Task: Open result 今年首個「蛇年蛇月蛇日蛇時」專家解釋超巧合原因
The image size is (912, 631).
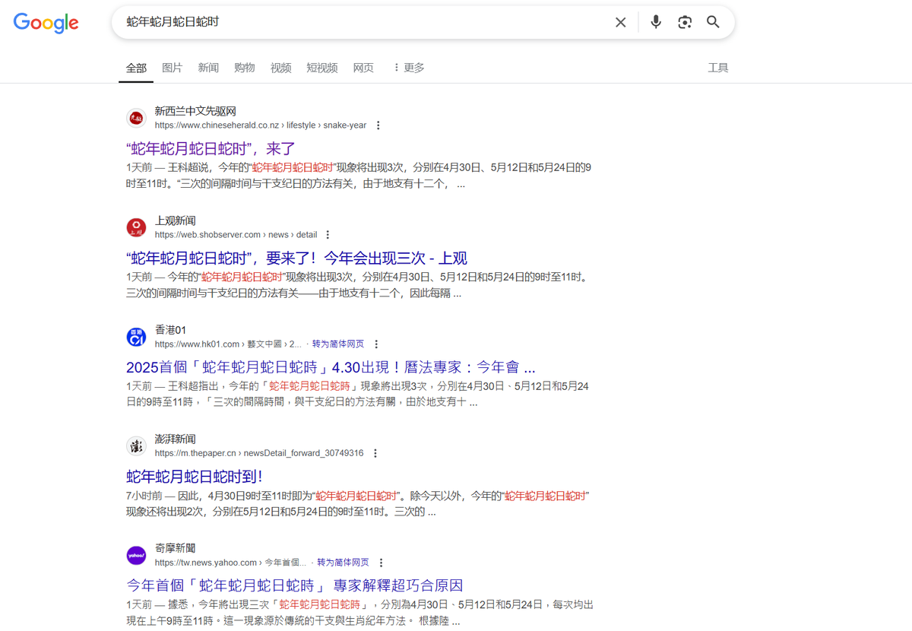Action: [x=294, y=586]
